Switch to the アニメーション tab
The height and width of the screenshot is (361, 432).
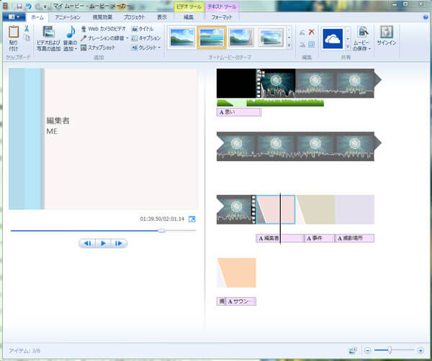click(x=67, y=17)
